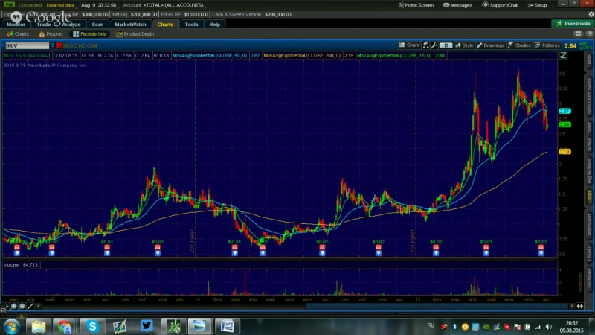Screen dimensions: 595x335
Task: Click the cyan 2.87 price bubble
Action: point(565,111)
